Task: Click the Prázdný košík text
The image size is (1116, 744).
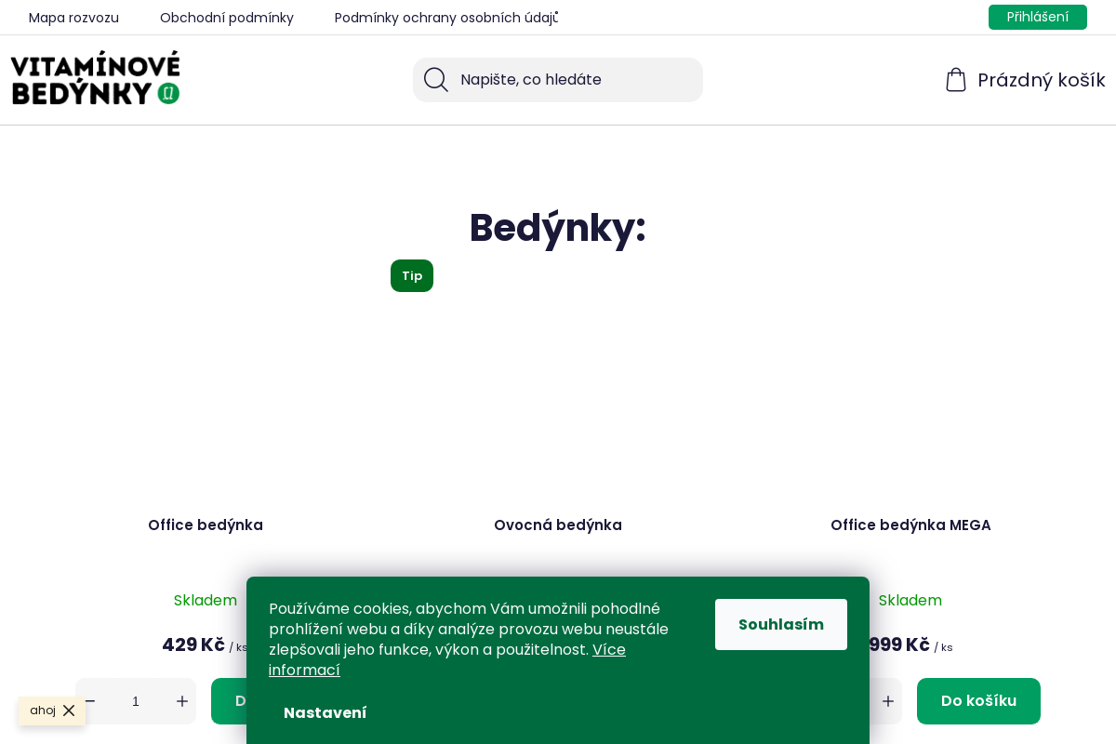Action: (x=1041, y=80)
